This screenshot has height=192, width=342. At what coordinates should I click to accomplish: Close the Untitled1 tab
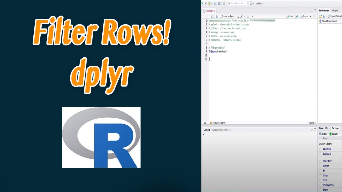215,11
